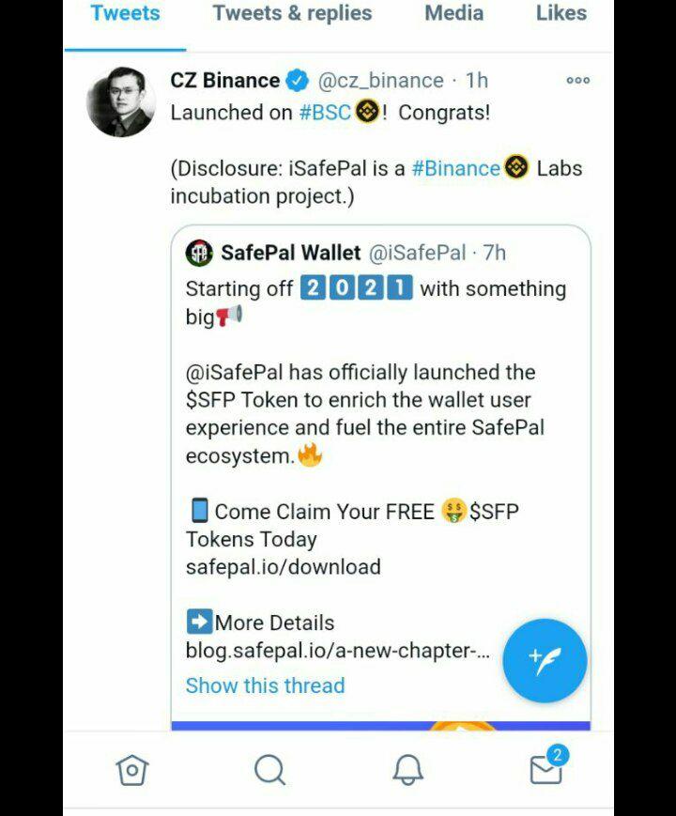Open the Home feed icon
This screenshot has height=816, width=676.
[132, 770]
